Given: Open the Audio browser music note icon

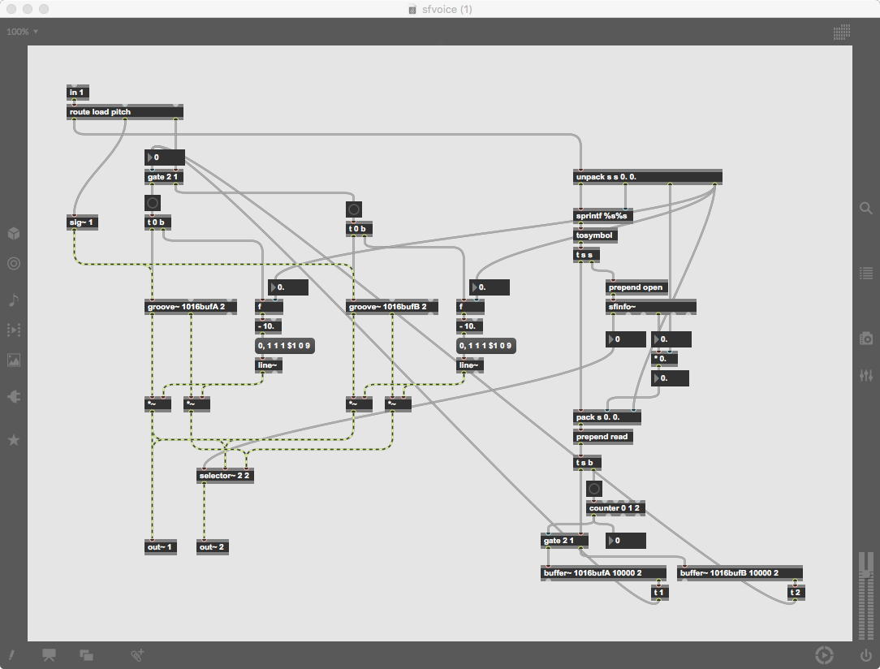Looking at the screenshot, I should (x=14, y=300).
